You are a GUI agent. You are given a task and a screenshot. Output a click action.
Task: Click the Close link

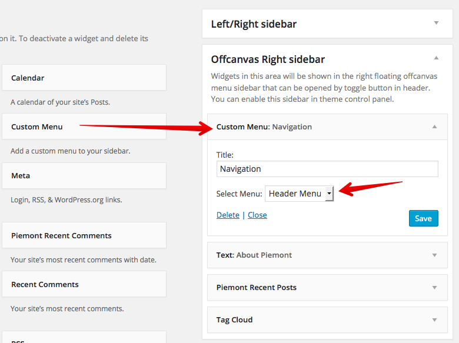257,215
